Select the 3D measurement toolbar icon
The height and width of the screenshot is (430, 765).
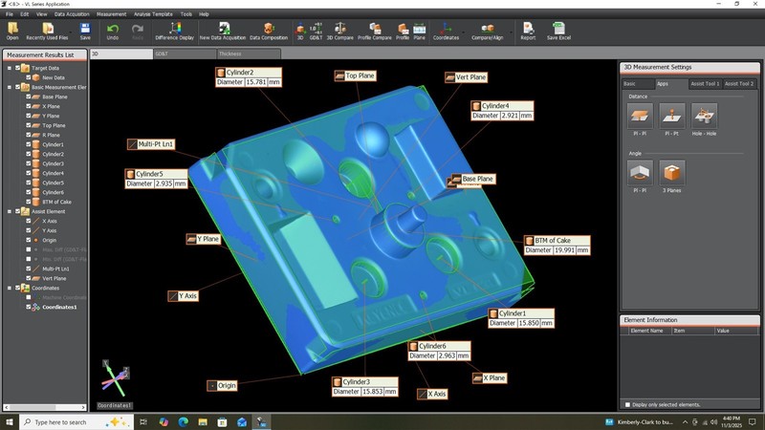(300, 32)
